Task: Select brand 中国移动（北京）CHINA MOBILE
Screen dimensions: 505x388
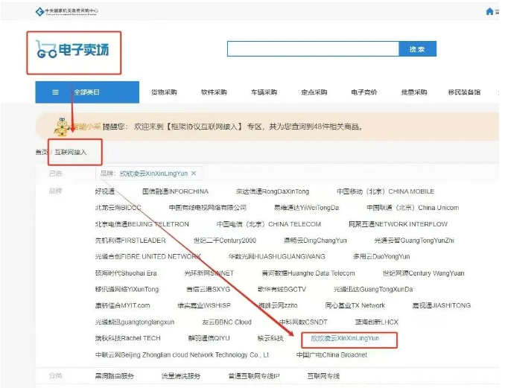Action: (x=386, y=191)
